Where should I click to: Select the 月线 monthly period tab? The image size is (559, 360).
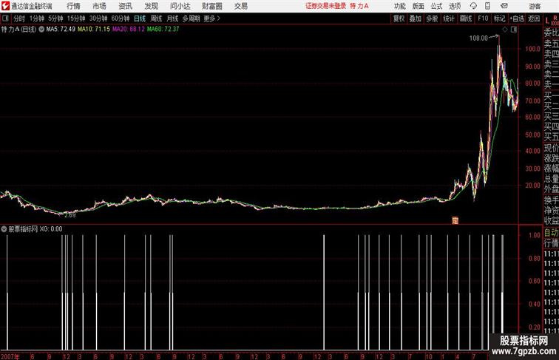172,18
